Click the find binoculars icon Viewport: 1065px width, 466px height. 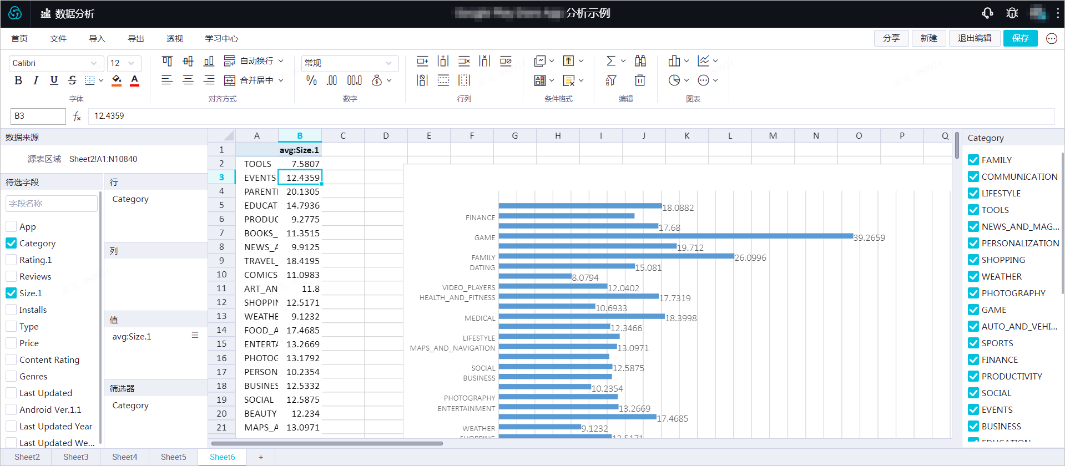click(x=640, y=60)
